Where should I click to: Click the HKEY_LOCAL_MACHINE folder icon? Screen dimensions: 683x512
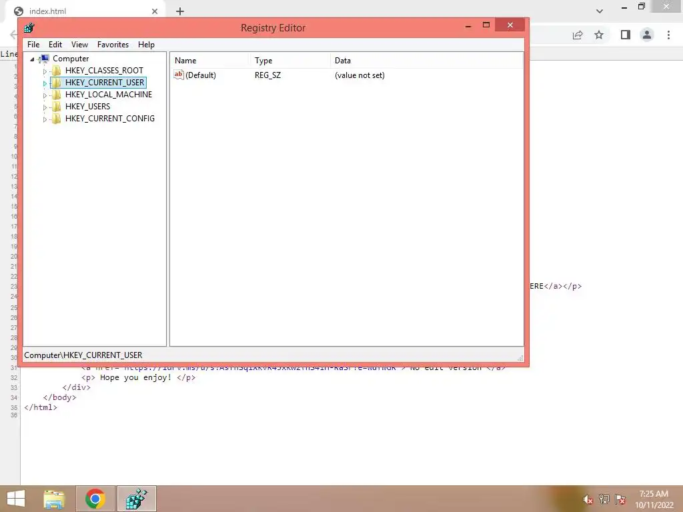56,95
